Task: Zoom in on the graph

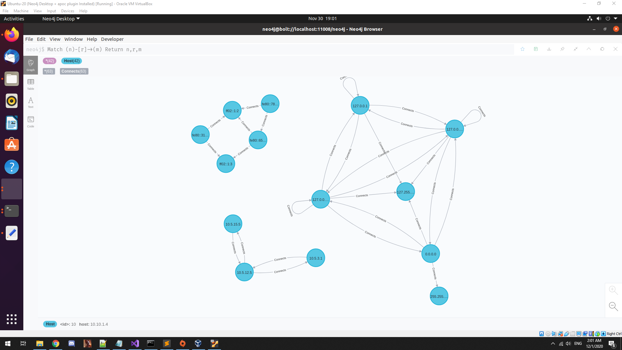Action: [613, 290]
